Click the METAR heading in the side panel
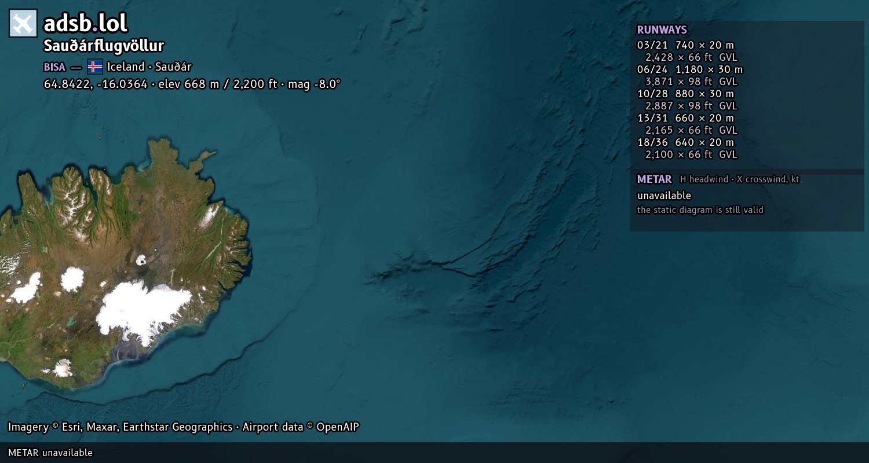This screenshot has width=869, height=463. tap(654, 179)
